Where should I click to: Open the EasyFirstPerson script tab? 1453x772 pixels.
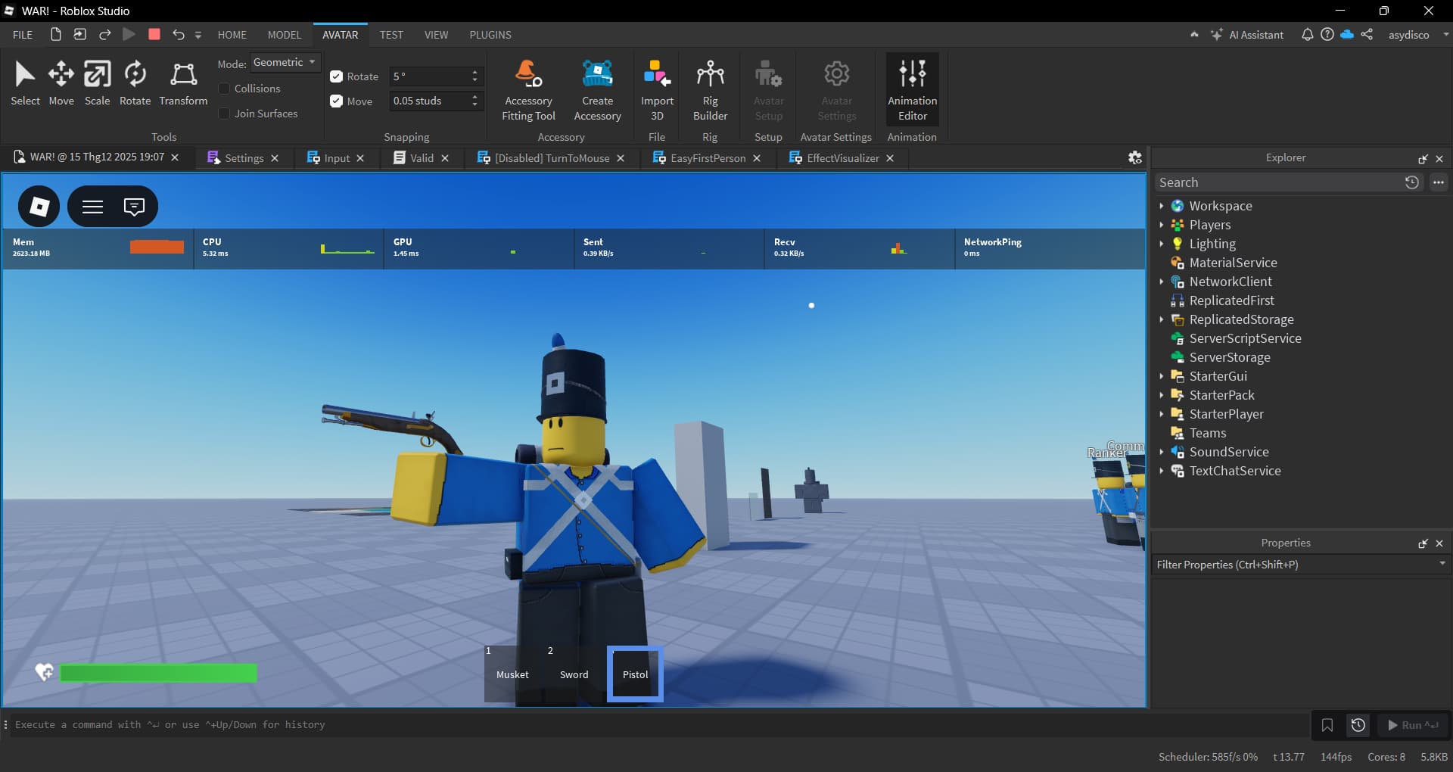click(x=705, y=158)
